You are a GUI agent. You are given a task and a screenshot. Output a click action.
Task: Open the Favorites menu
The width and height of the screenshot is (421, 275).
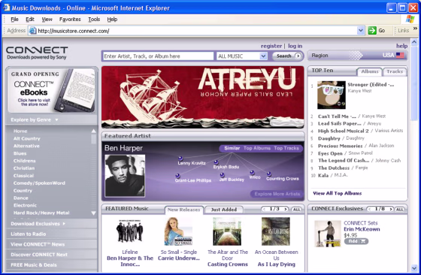coord(70,20)
